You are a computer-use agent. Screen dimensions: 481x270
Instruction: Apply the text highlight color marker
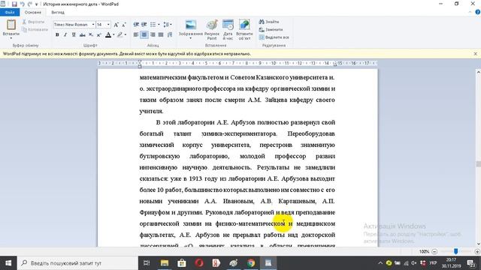pos(119,35)
